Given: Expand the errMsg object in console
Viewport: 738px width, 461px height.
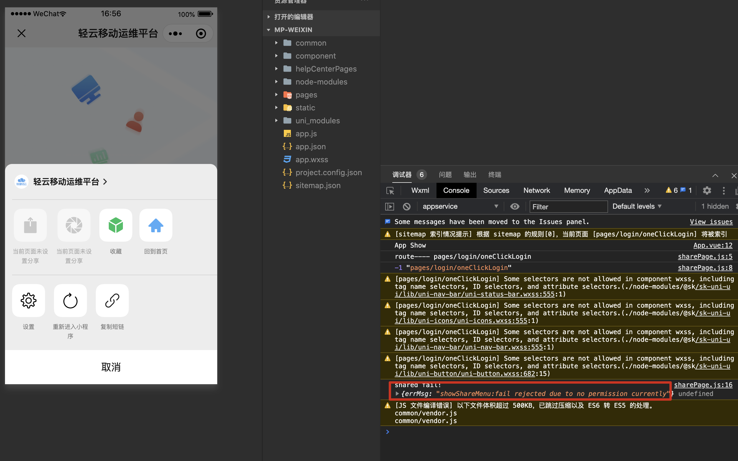Looking at the screenshot, I should [x=397, y=394].
